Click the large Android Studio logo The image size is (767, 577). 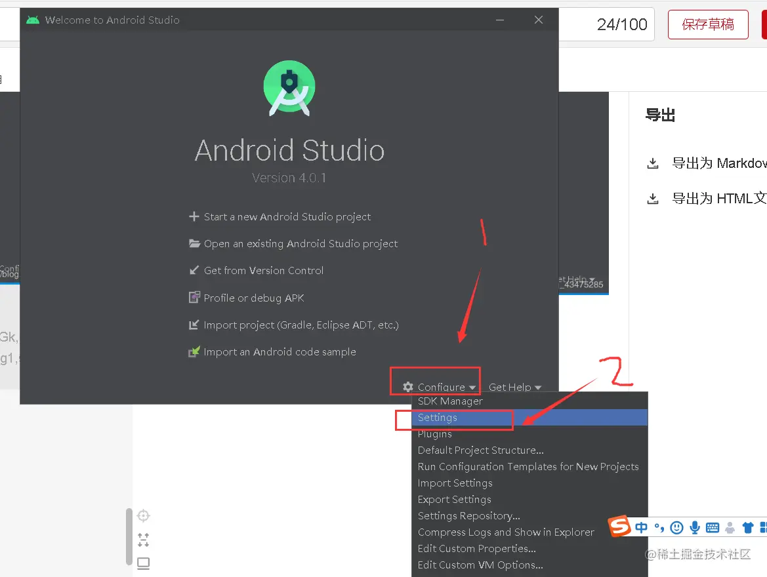pyautogui.click(x=289, y=88)
